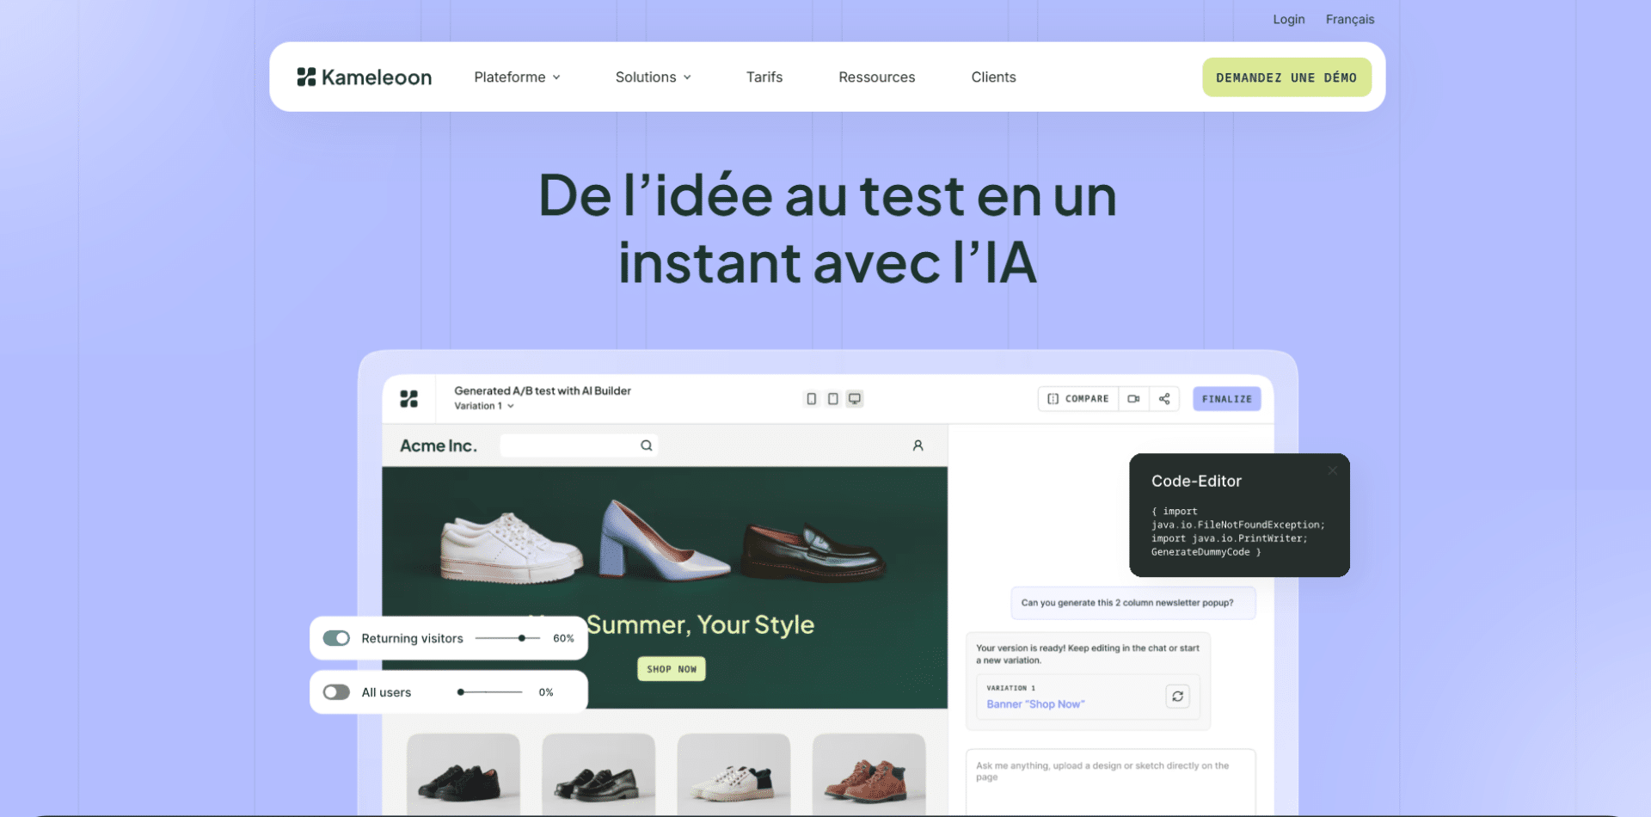
Task: Select the mobile device preview icon
Action: click(811, 399)
